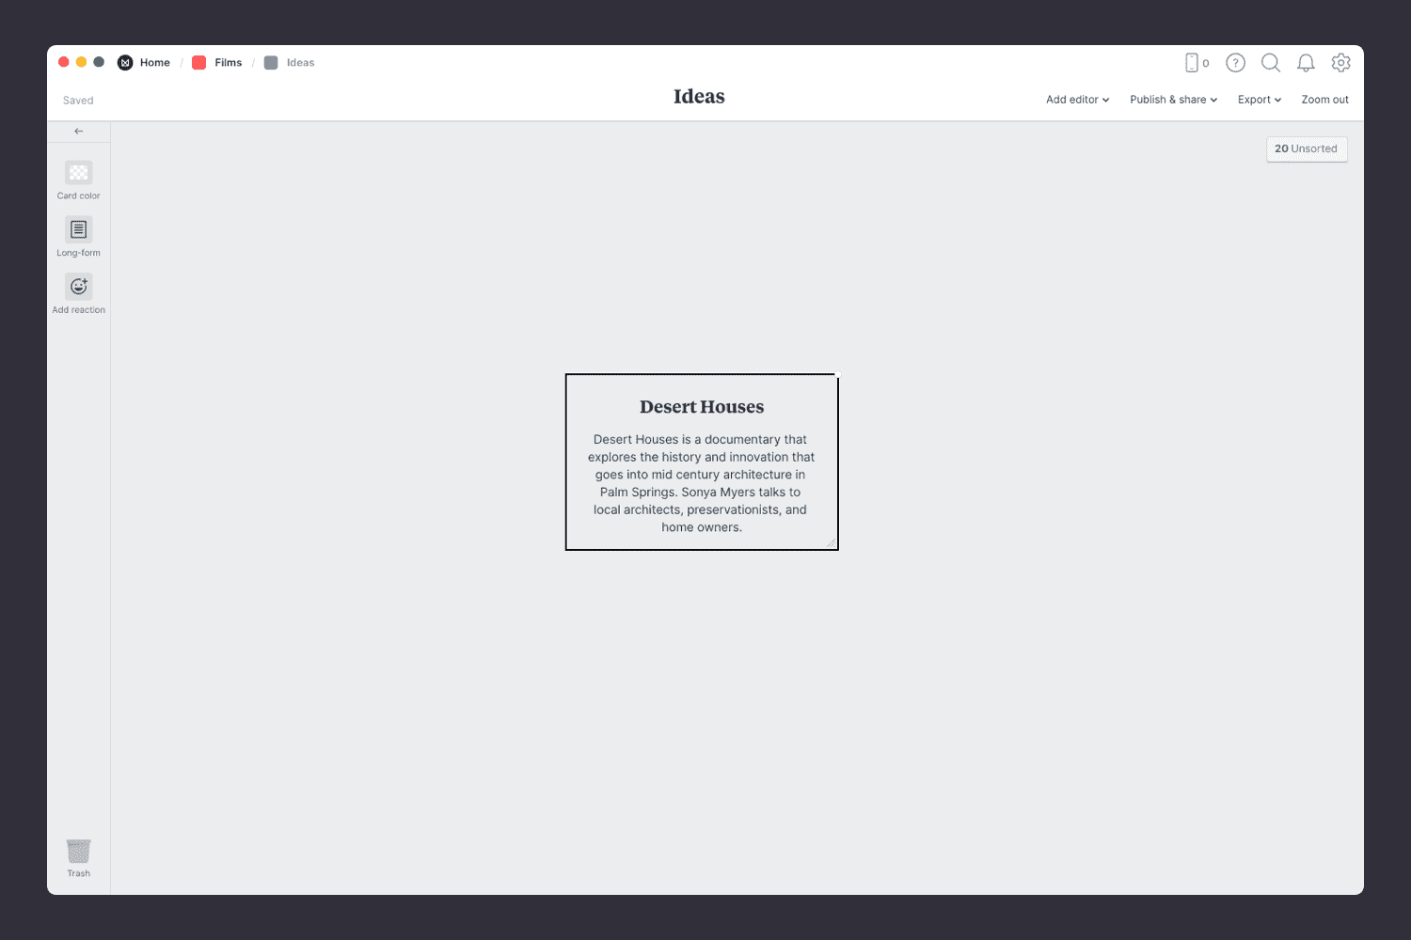Open the settings gear
Image resolution: width=1411 pixels, height=940 pixels.
[x=1340, y=63]
